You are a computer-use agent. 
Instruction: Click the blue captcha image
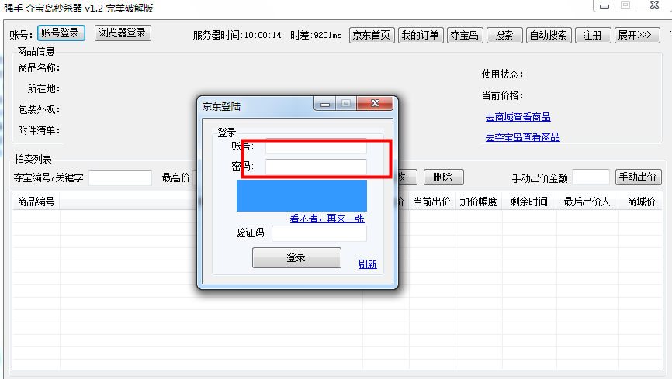tap(301, 195)
